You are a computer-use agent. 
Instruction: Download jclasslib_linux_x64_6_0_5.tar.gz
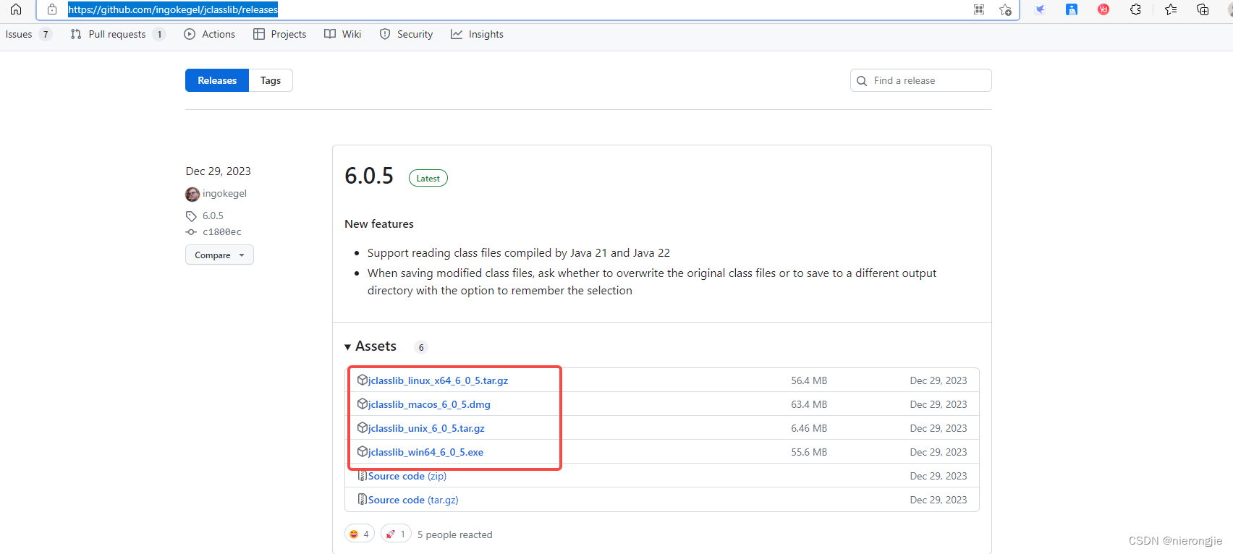(x=438, y=380)
